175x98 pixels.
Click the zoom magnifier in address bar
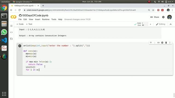(x=149, y=10)
